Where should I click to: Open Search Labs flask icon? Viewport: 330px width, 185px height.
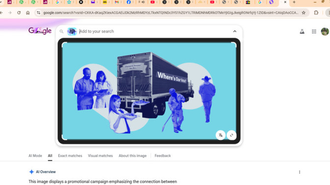[x=302, y=31]
